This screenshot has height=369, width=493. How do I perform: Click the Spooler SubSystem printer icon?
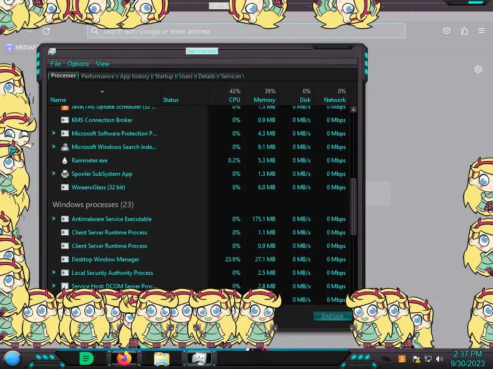(x=65, y=174)
